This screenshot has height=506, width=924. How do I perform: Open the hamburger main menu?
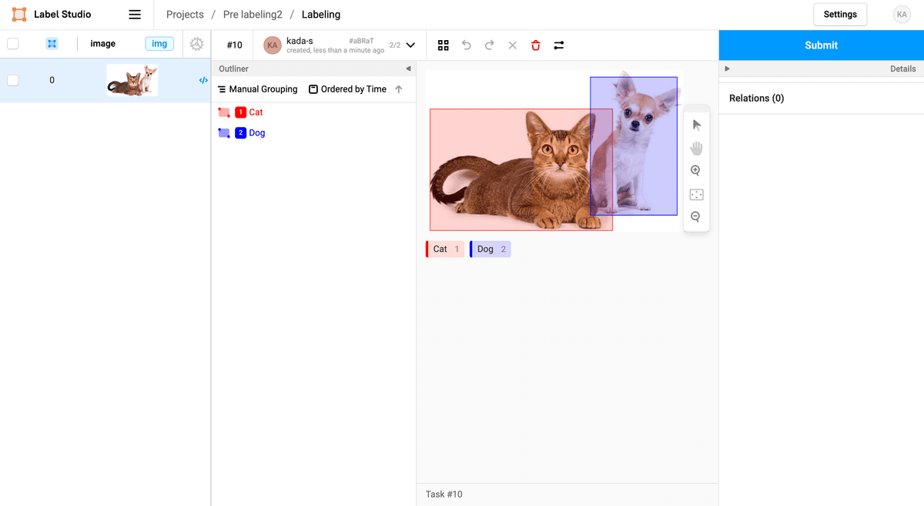[135, 15]
